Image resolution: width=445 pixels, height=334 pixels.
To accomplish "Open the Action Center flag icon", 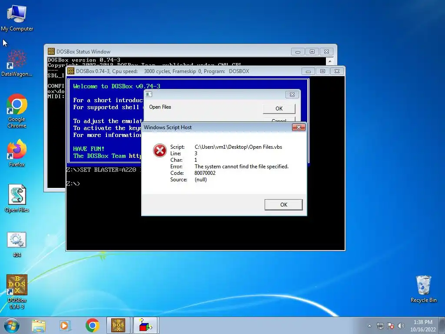I will [x=391, y=326].
